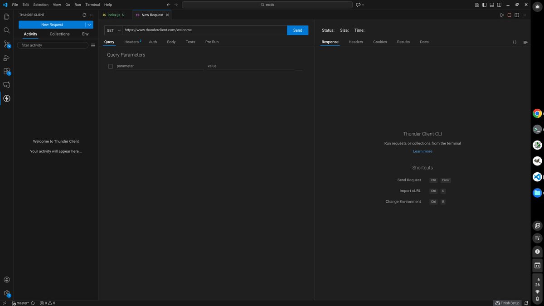Viewport: 544px width, 306px height.
Task: Synchronize changes from status bar
Action: tap(33, 303)
